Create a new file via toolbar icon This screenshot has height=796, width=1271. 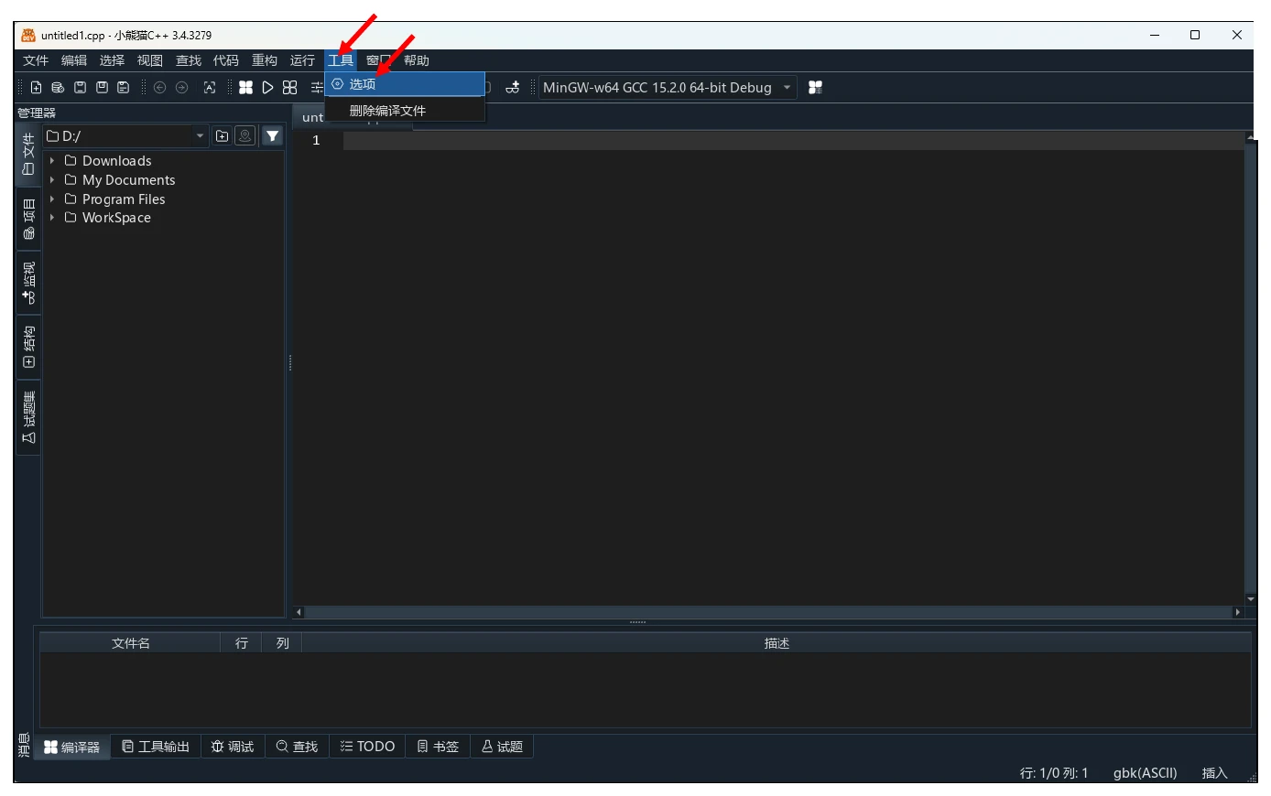click(x=36, y=88)
